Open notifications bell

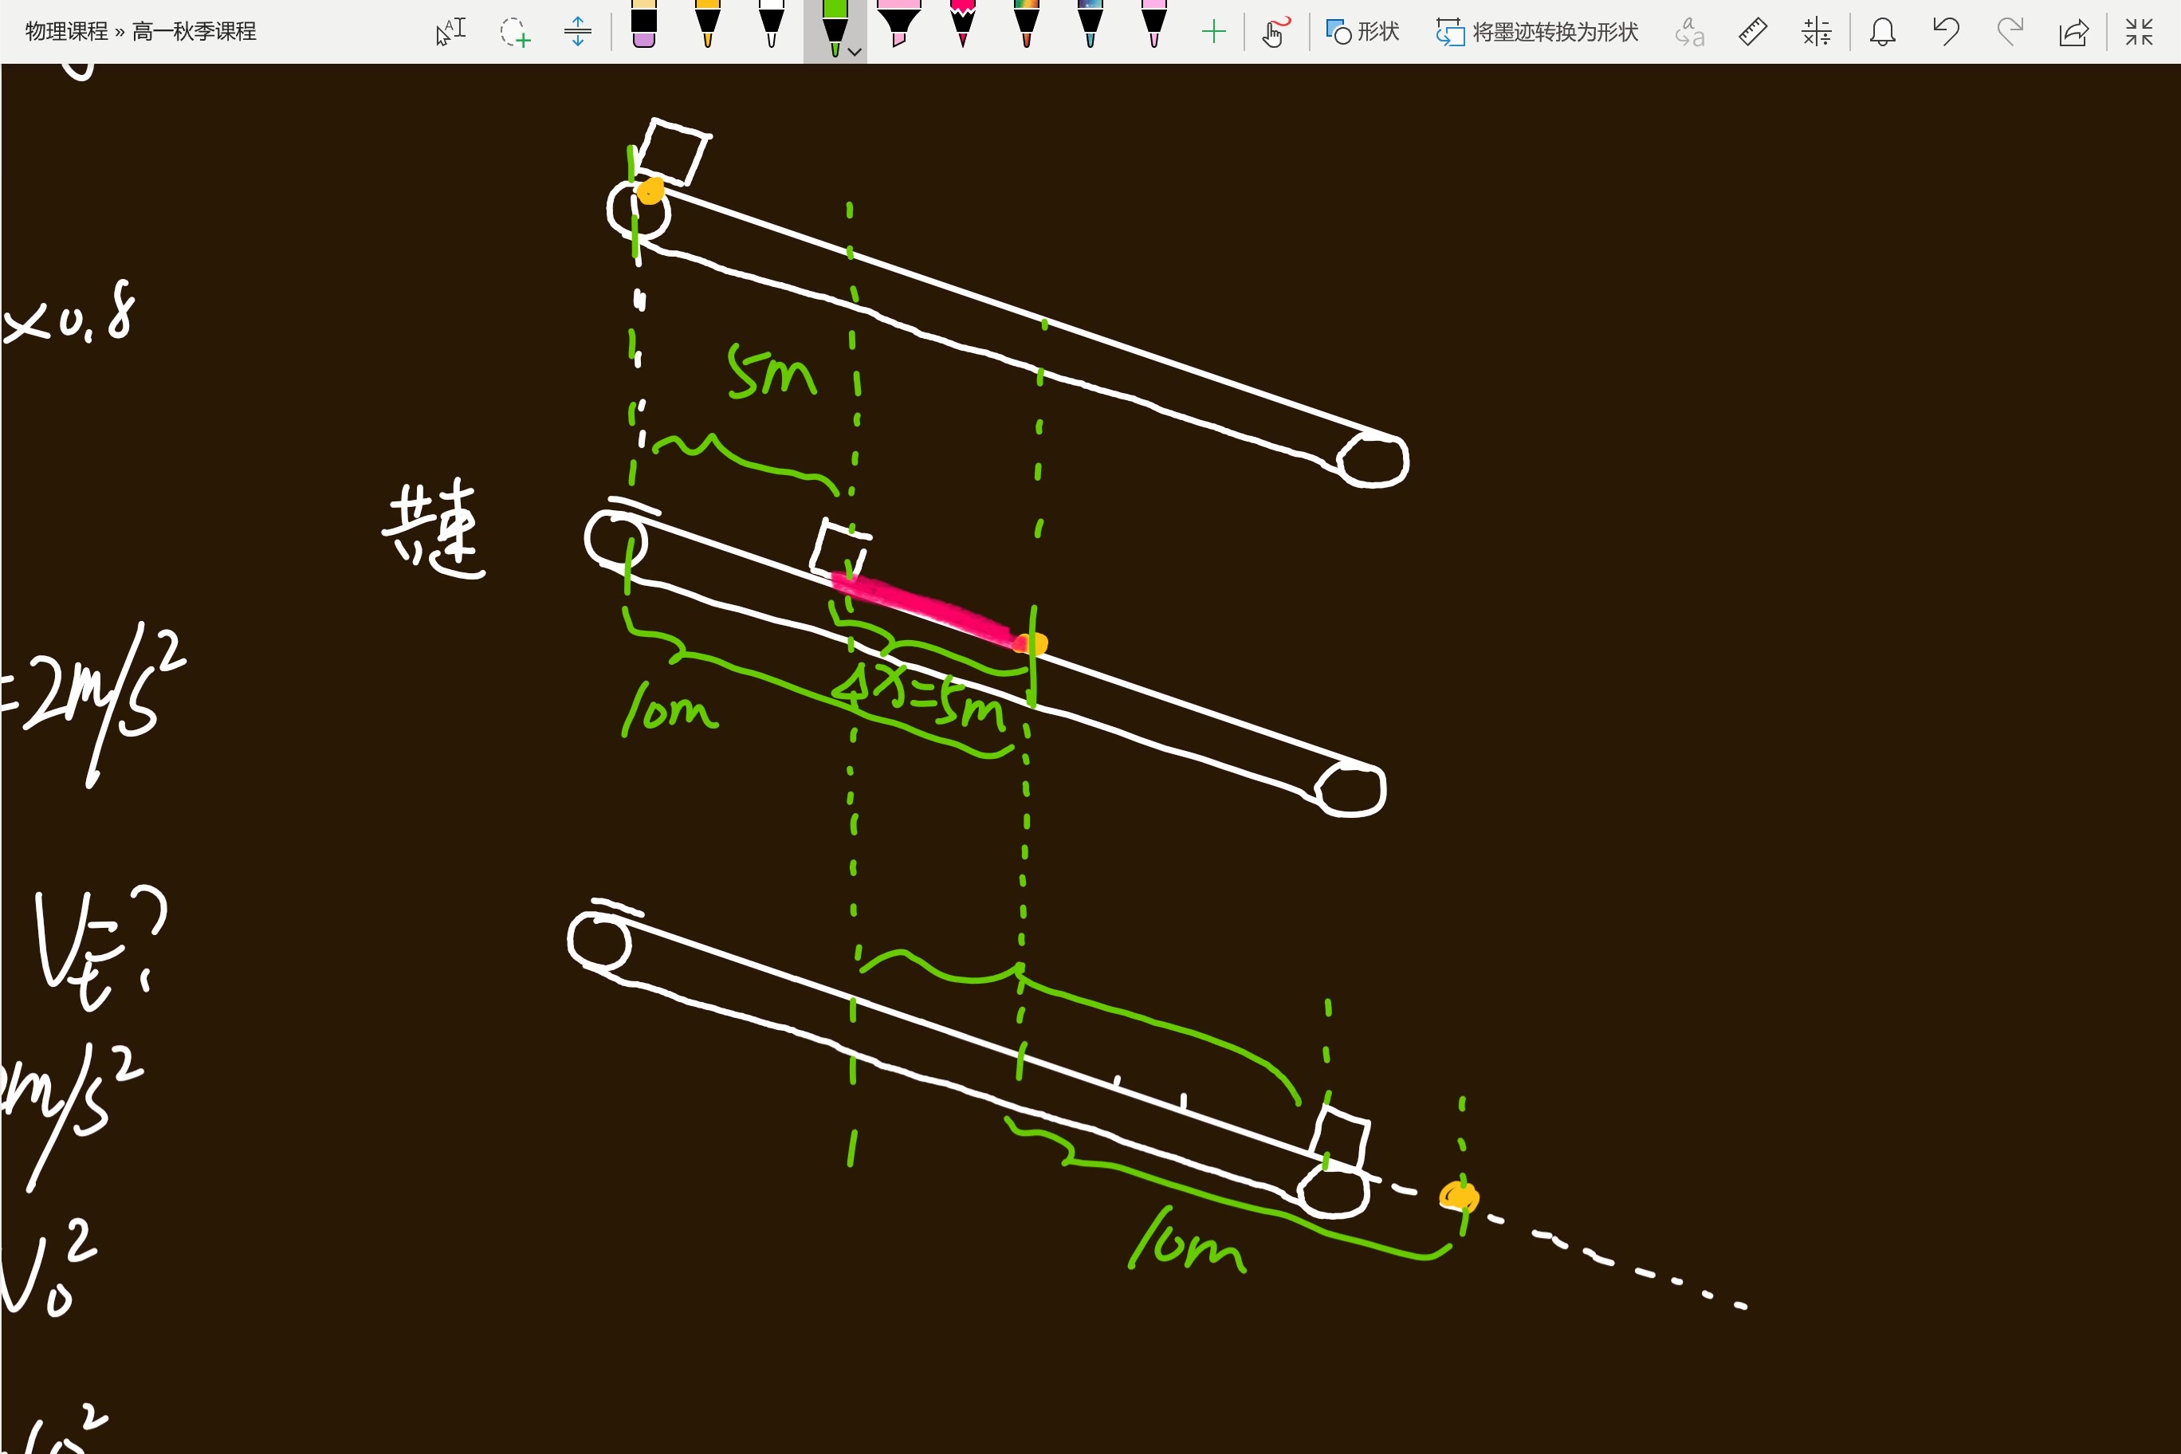pos(1882,32)
